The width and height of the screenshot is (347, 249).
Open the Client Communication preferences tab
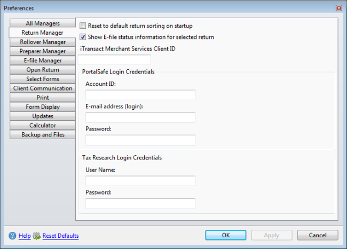click(x=43, y=89)
